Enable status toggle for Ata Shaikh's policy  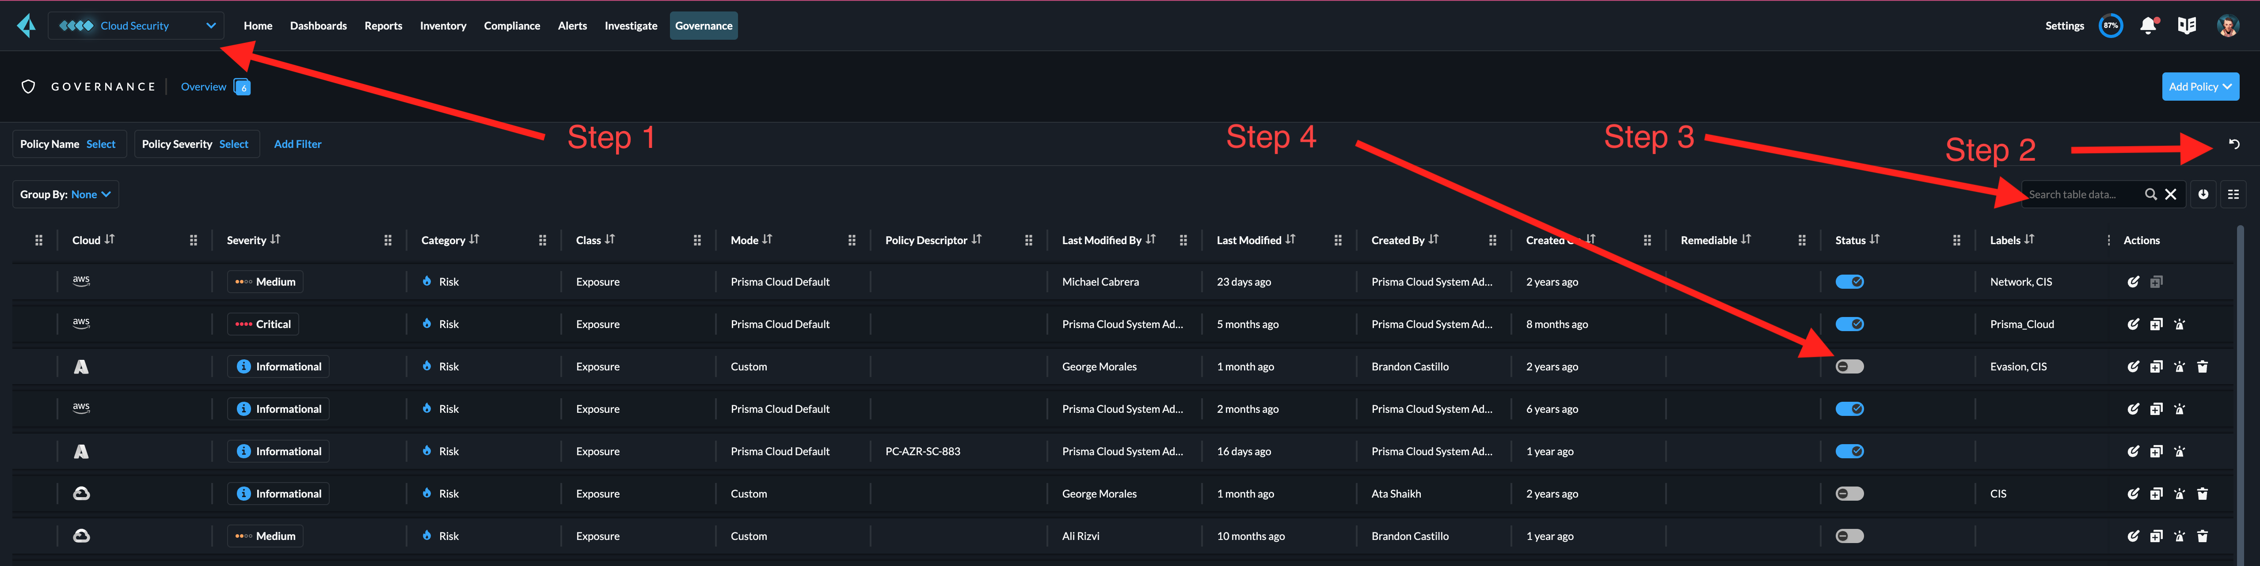[1849, 494]
